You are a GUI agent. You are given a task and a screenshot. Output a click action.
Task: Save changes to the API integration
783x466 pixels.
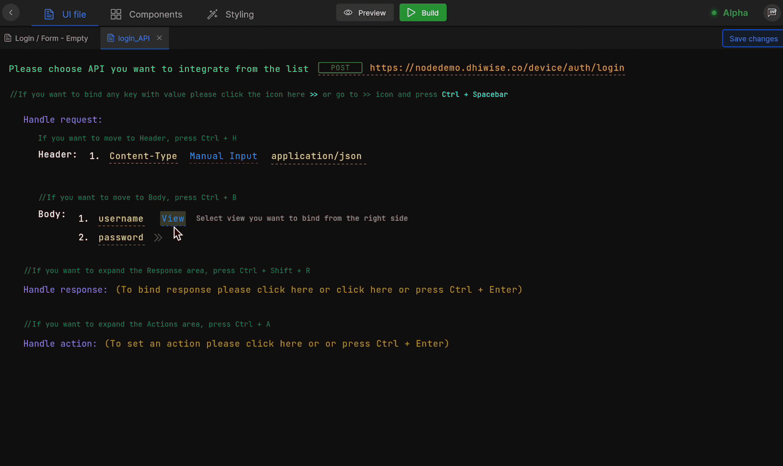[x=753, y=39]
